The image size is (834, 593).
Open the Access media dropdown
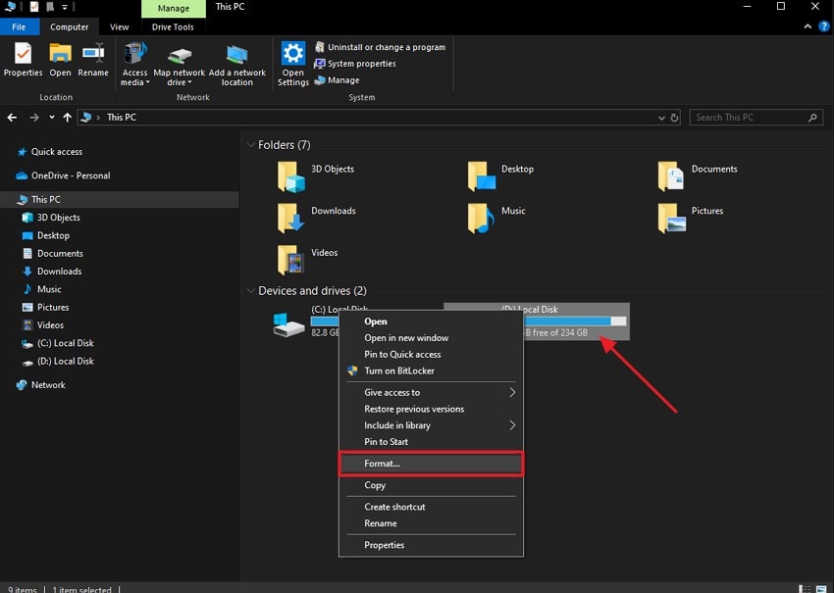click(x=134, y=65)
